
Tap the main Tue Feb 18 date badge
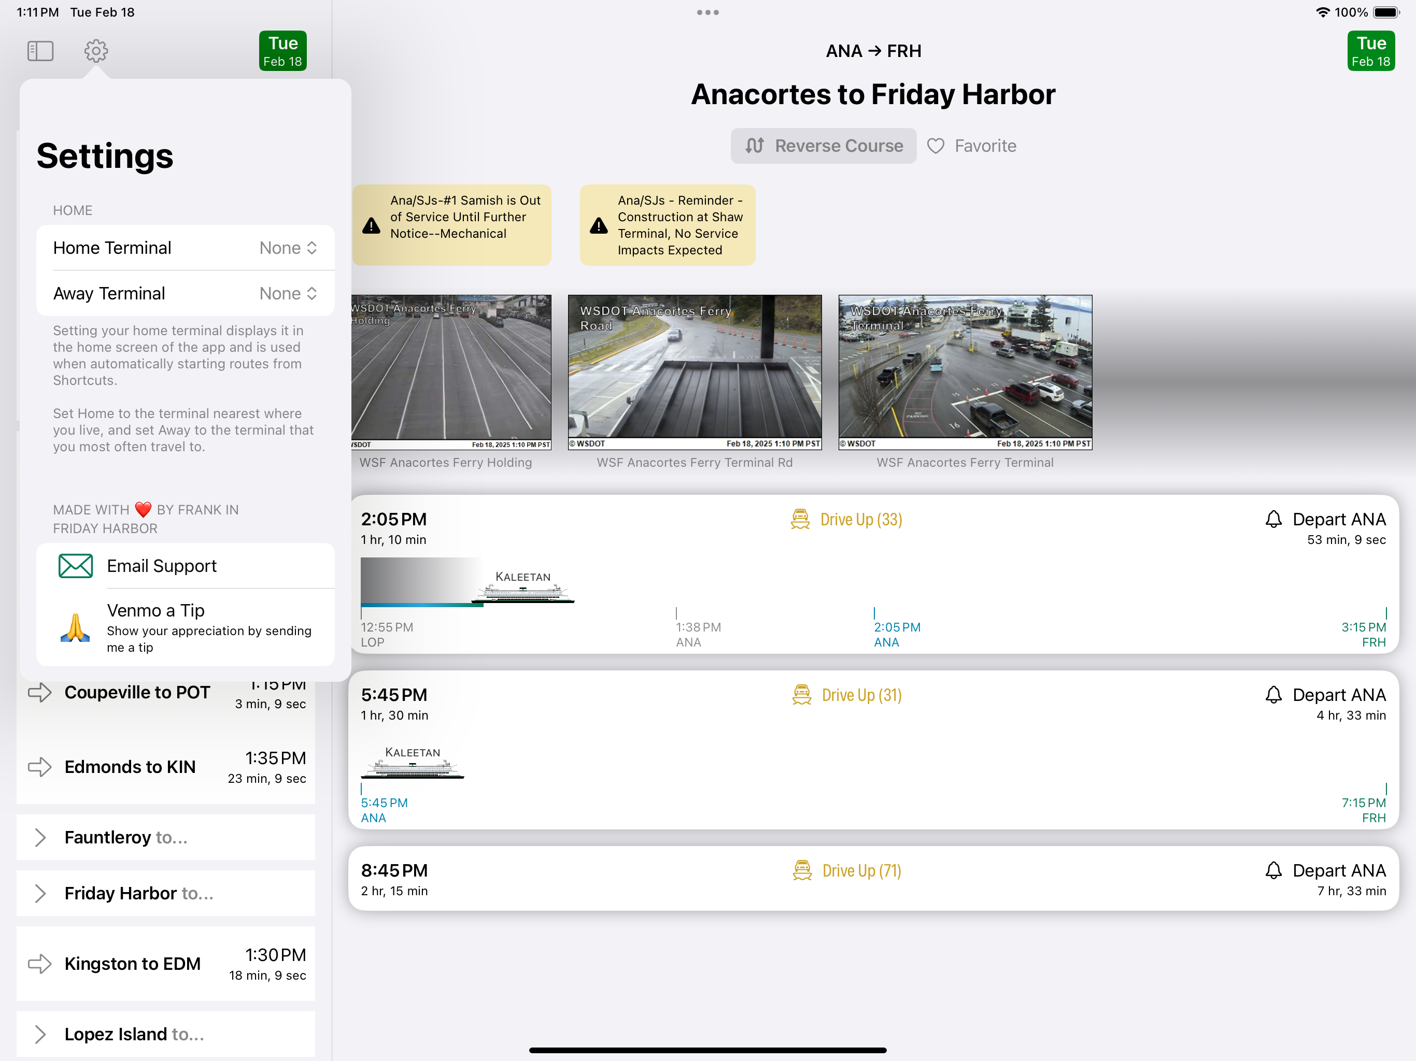tap(1370, 51)
